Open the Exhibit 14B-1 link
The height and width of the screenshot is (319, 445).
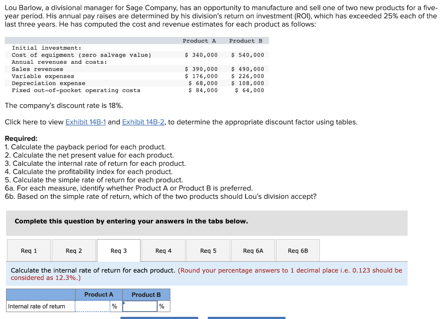(x=86, y=122)
